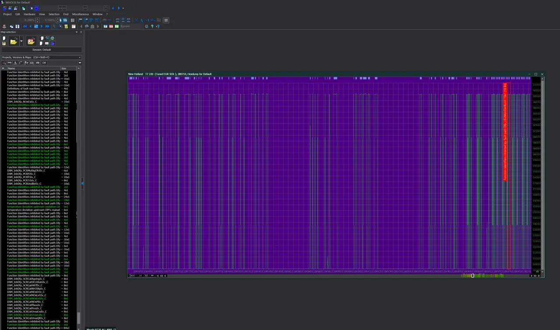Open the Miscellaneous menu
The width and height of the screenshot is (560, 330).
point(80,14)
